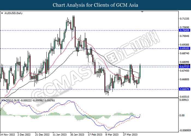Select the 0.67737 price level label
This screenshot has height=136, width=191.
[x=184, y=67]
